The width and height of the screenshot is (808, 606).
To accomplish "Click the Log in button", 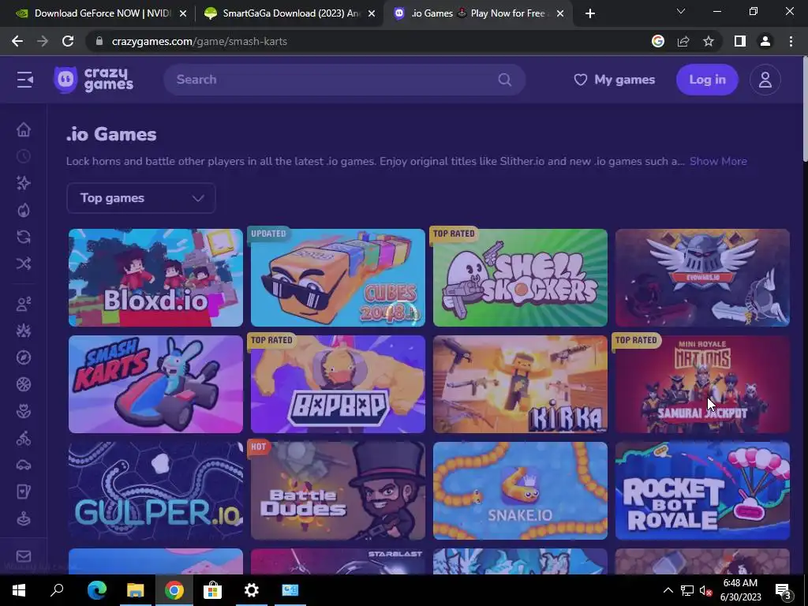I will click(708, 80).
